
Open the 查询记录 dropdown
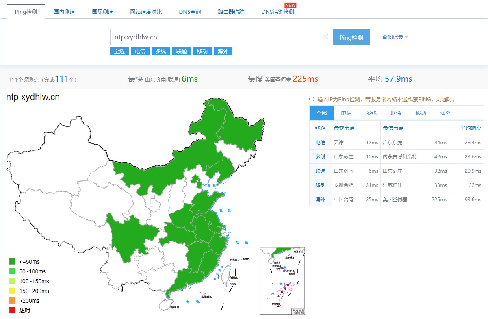(x=395, y=37)
